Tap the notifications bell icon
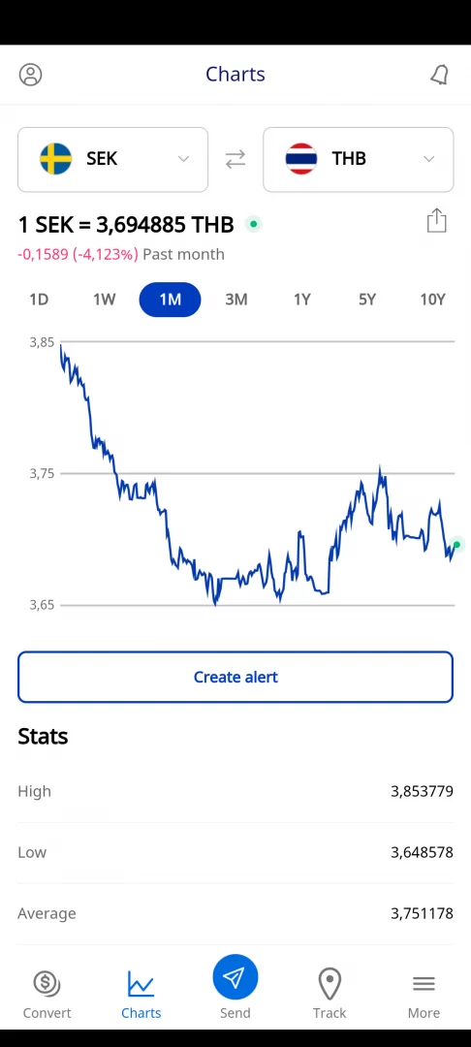471x1047 pixels. coord(439,75)
